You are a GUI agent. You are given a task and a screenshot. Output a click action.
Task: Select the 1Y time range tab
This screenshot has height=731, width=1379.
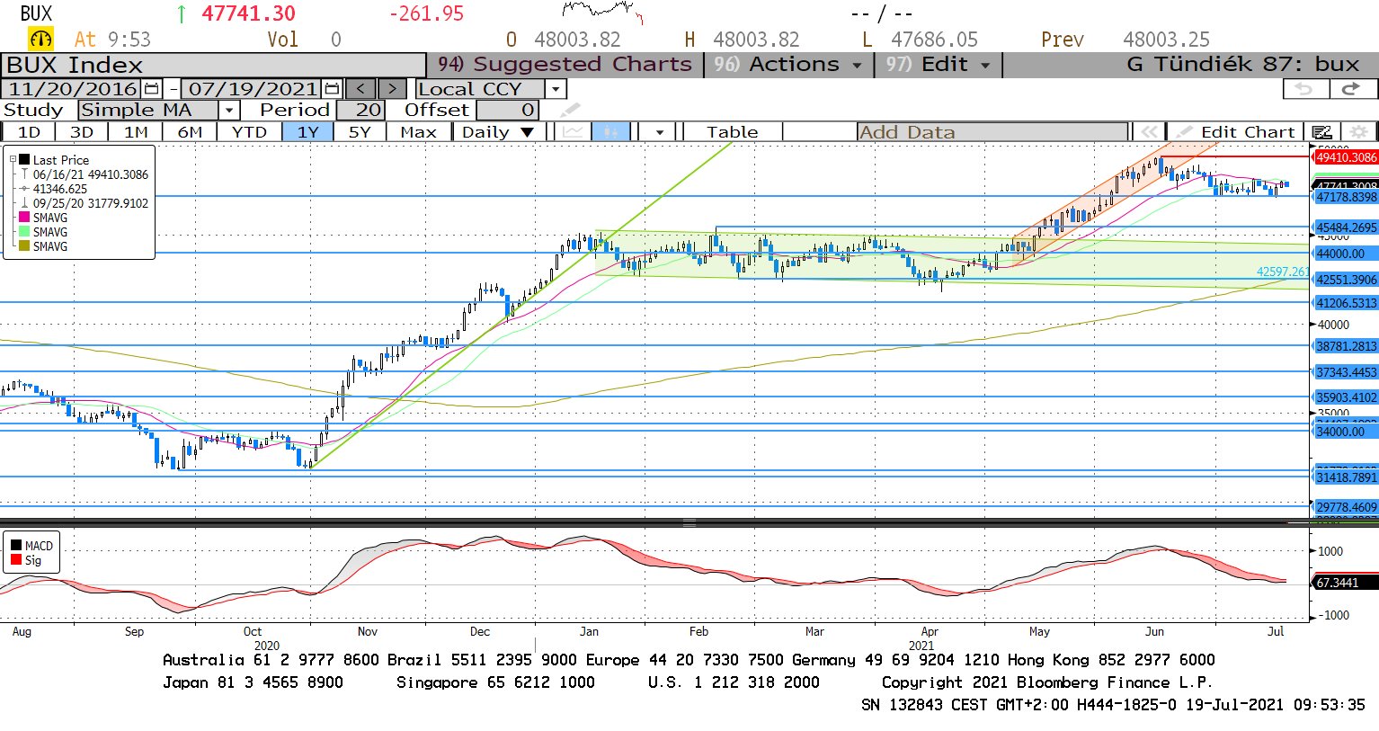coord(308,132)
